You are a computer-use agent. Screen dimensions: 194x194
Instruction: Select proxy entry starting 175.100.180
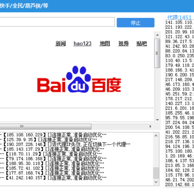(x=179, y=151)
